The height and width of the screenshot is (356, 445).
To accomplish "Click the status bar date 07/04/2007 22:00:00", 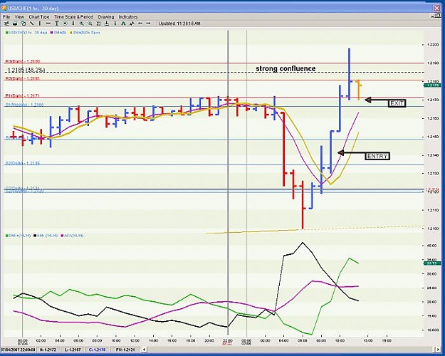I will pos(18,350).
